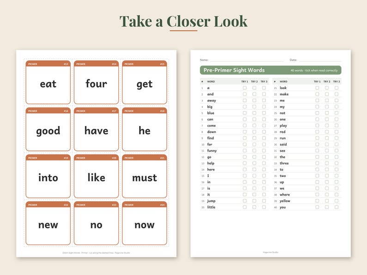Pick the 'no' flash card
The width and height of the screenshot is (367, 275).
(x=96, y=223)
